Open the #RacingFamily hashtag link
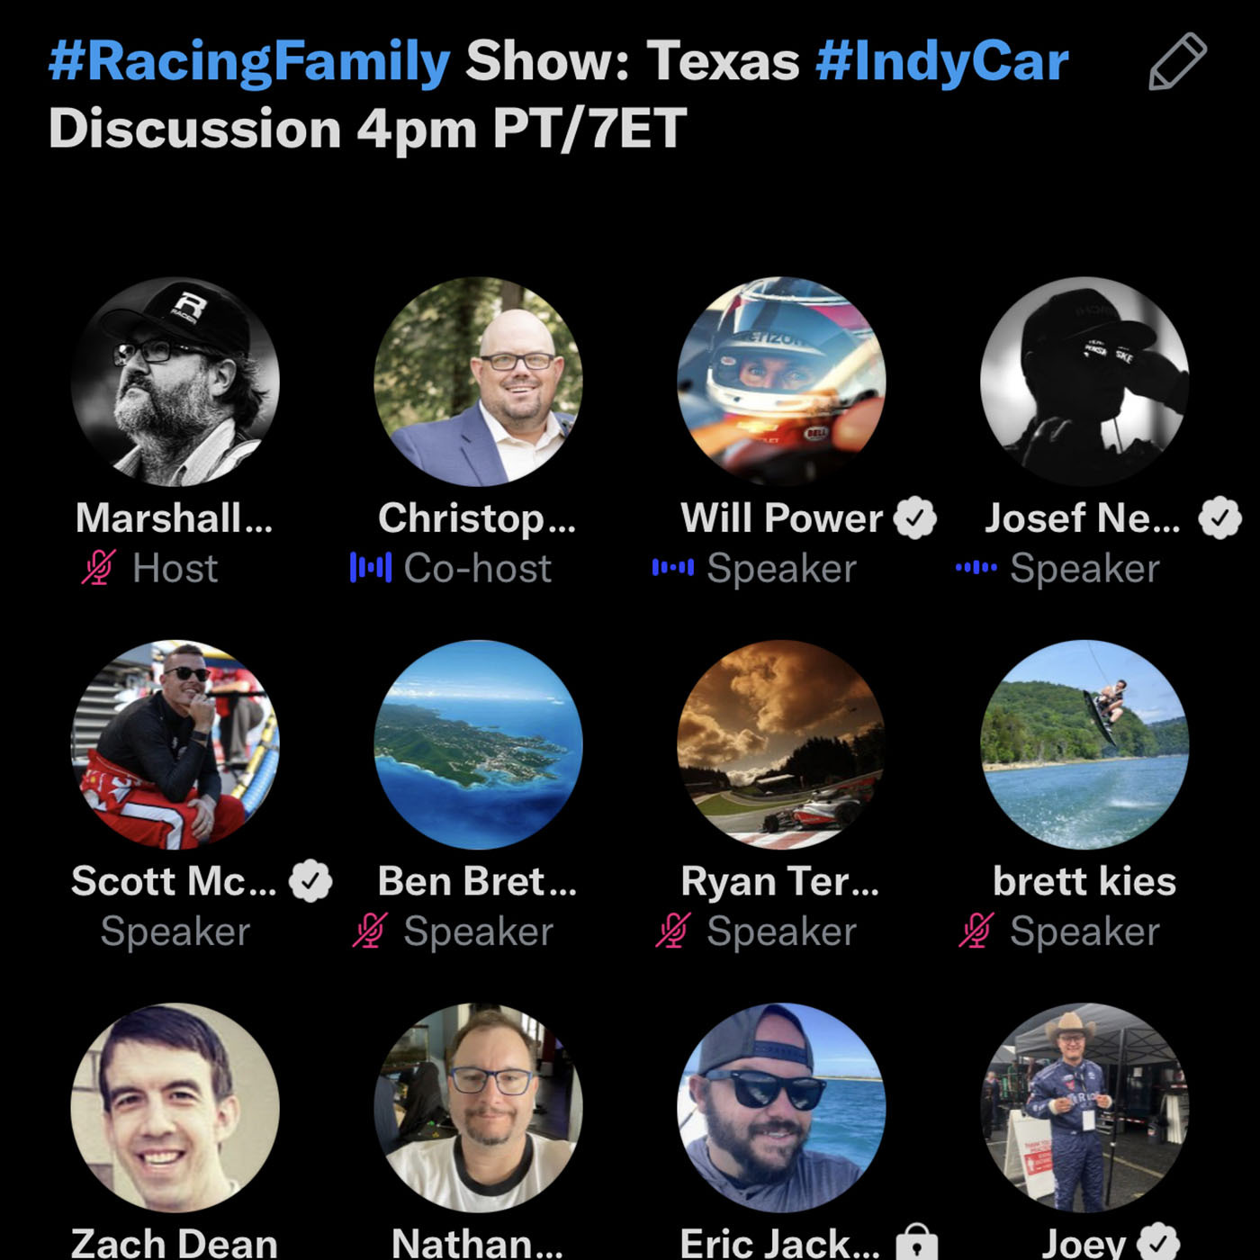This screenshot has width=1260, height=1260. (249, 61)
